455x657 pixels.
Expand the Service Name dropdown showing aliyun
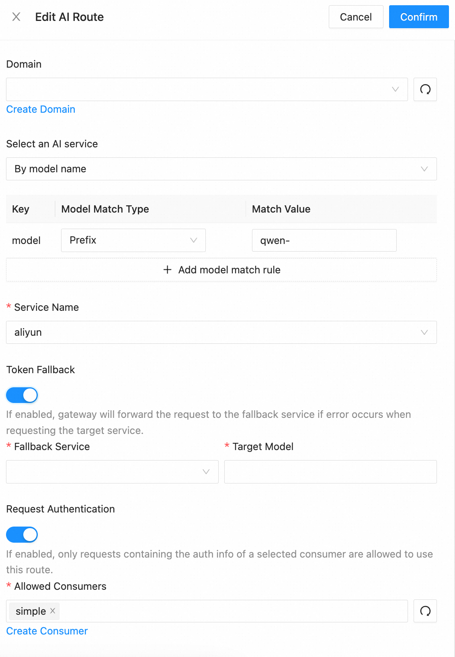[221, 332]
